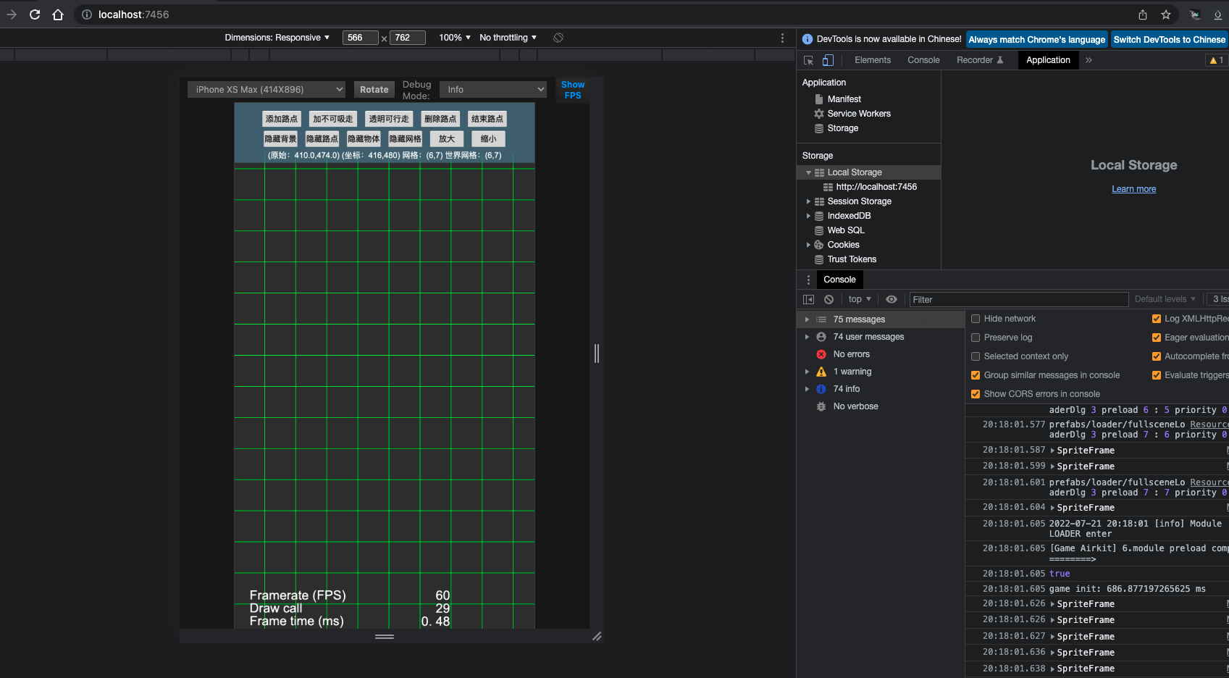The height and width of the screenshot is (678, 1229).
Task: Select the inspect element picker icon
Action: click(809, 60)
